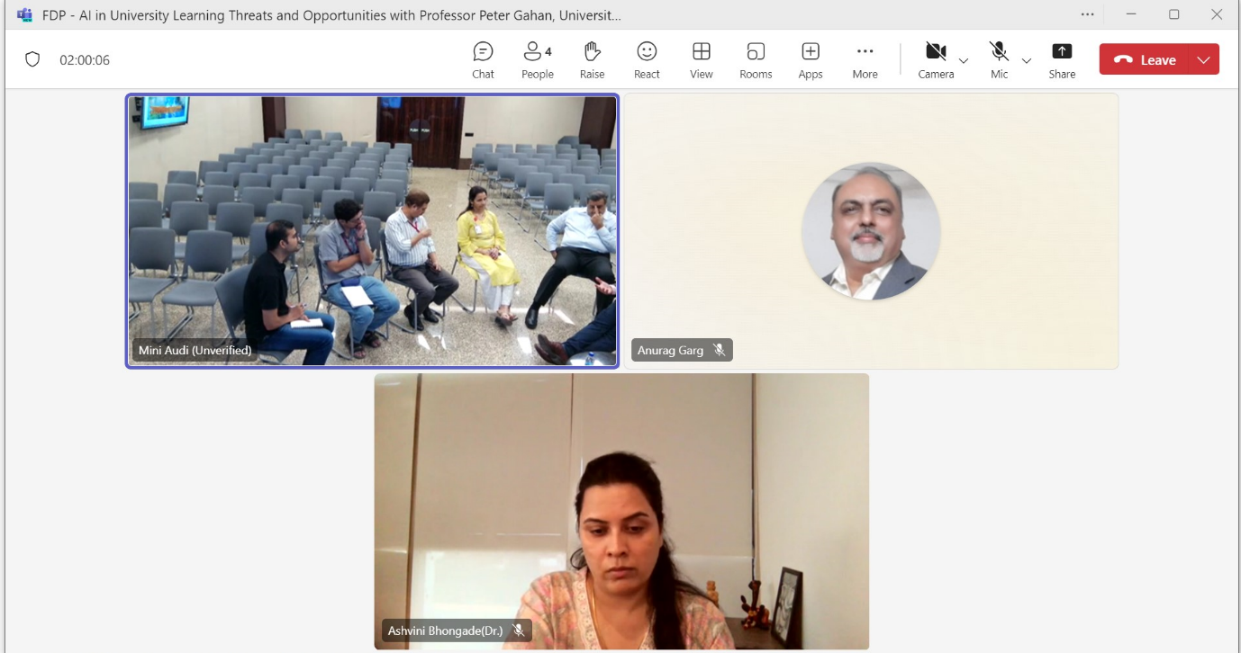Screen dimensions: 1241x653
Task: Click the meeting title text
Action: pyautogui.click(x=331, y=15)
